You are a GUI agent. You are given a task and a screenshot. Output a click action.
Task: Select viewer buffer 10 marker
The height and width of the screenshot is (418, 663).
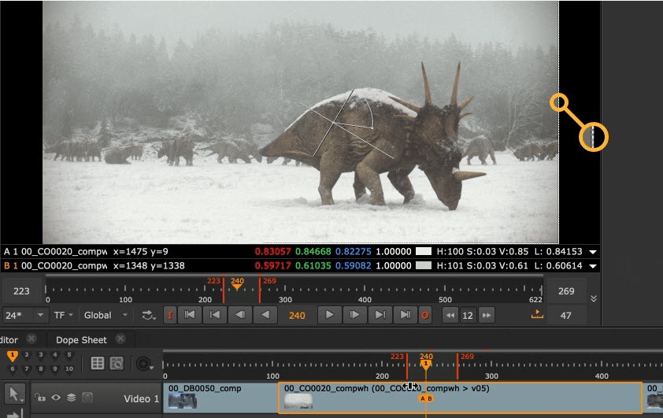pos(69,369)
